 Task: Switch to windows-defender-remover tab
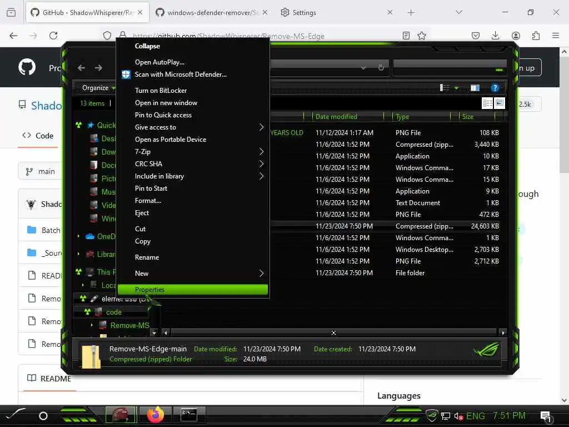click(211, 13)
